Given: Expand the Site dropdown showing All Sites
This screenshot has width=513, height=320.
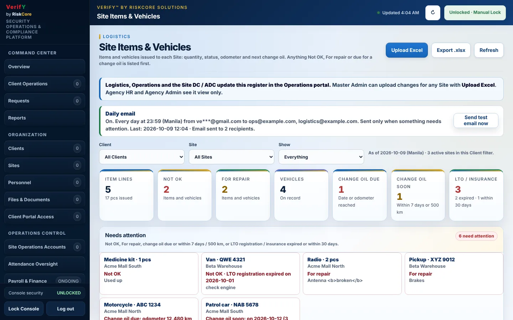Looking at the screenshot, I should tap(232, 157).
